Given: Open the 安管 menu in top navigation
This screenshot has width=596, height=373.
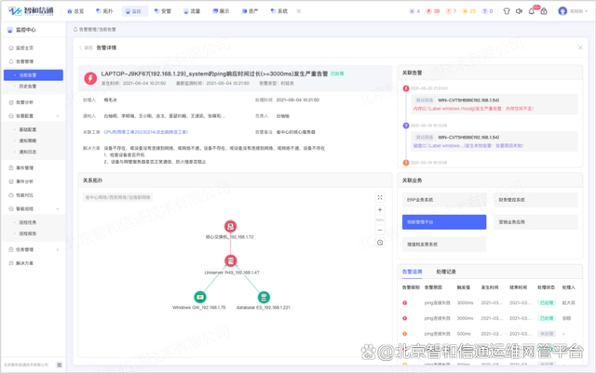Looking at the screenshot, I should pyautogui.click(x=163, y=11).
